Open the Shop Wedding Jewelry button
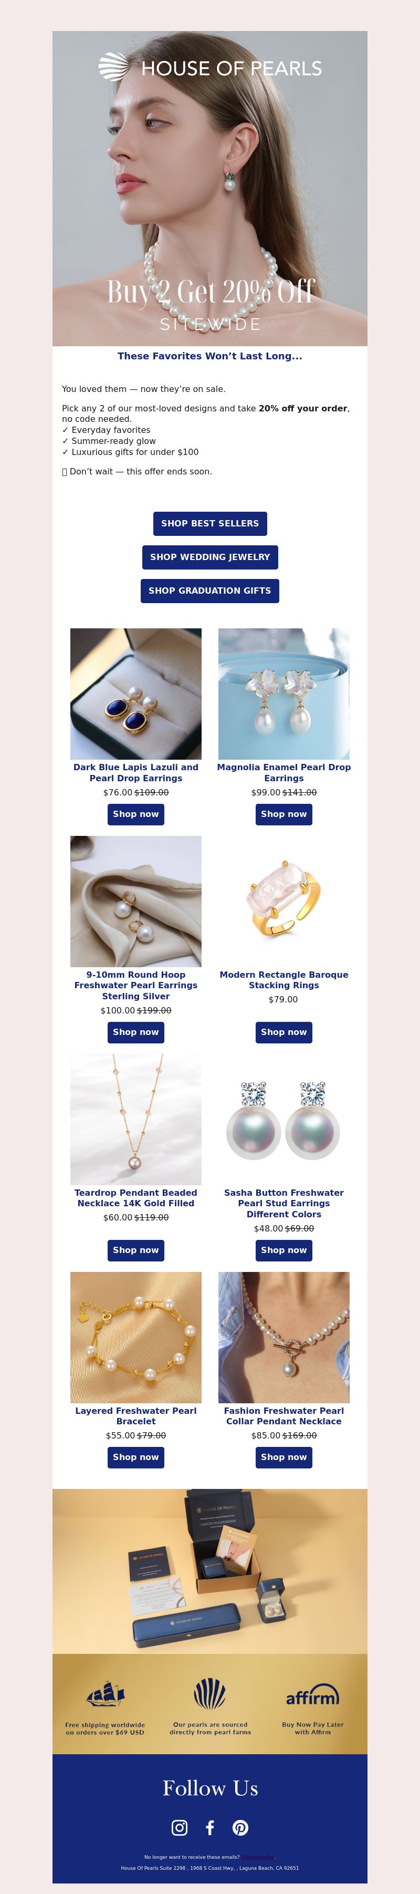Image resolution: width=420 pixels, height=1894 pixels. pos(210,557)
